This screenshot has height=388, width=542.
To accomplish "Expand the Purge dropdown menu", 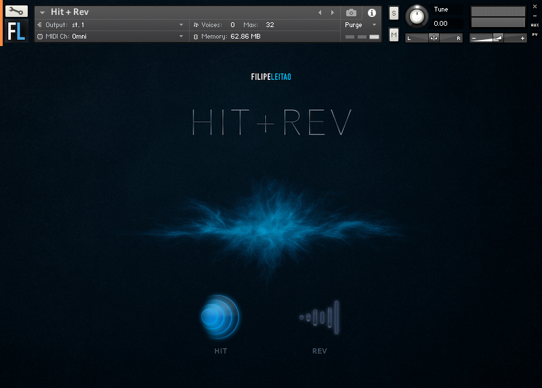I will [x=360, y=25].
